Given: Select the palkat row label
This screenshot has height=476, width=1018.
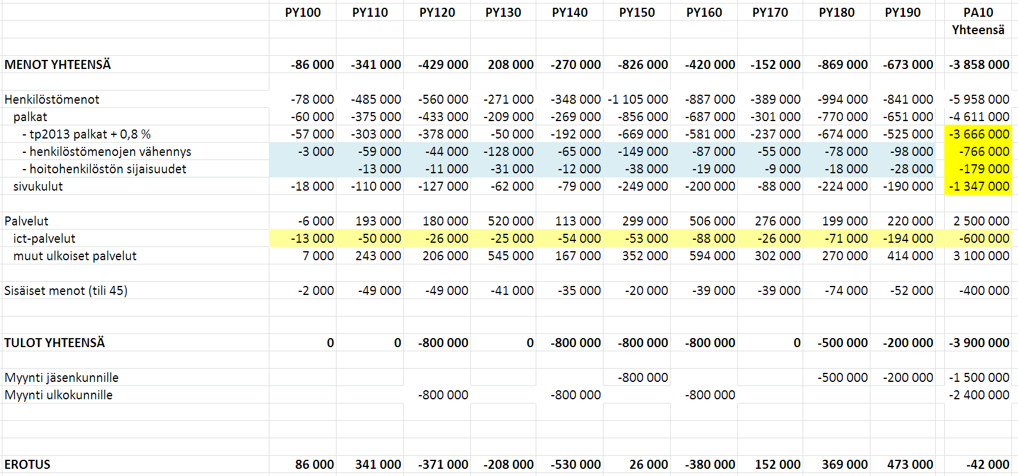Looking at the screenshot, I should (x=30, y=117).
